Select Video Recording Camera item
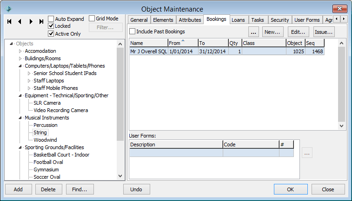This screenshot has height=201, width=352. [x=60, y=110]
